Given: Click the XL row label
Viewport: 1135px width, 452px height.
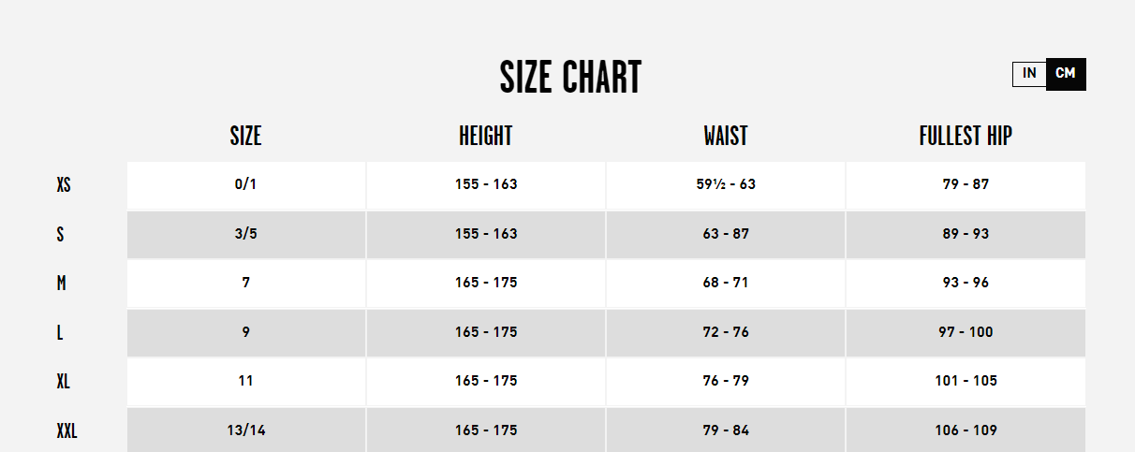Looking at the screenshot, I should pyautogui.click(x=64, y=382).
